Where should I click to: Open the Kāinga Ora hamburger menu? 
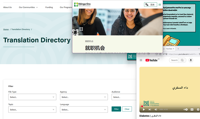click(x=160, y=4)
